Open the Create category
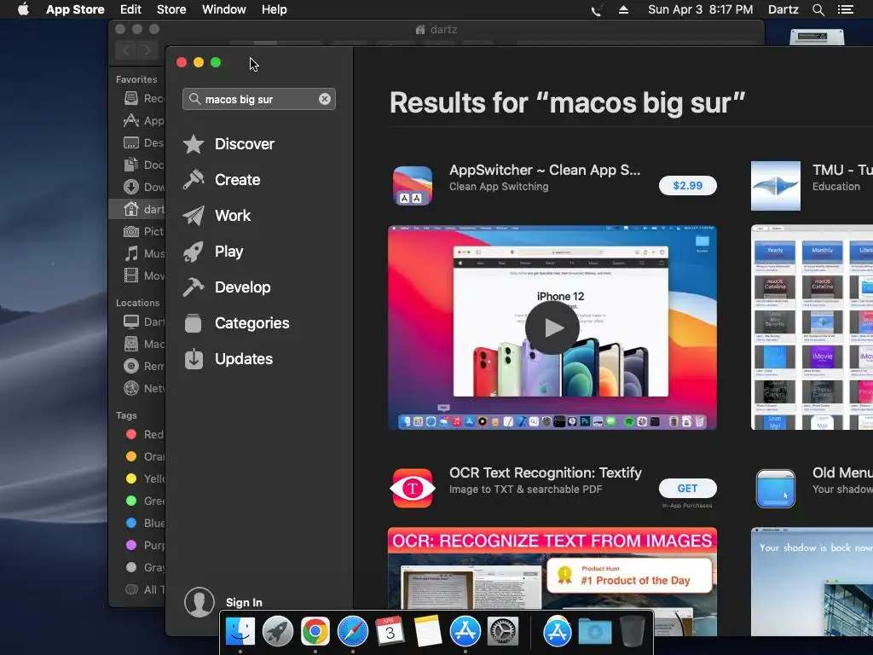The image size is (873, 655). [221, 179]
